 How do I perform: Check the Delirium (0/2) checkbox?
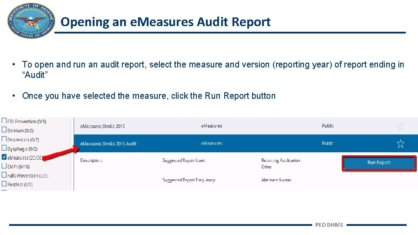4,130
